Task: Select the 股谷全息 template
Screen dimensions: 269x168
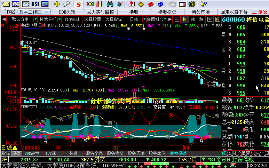Action: (94, 153)
